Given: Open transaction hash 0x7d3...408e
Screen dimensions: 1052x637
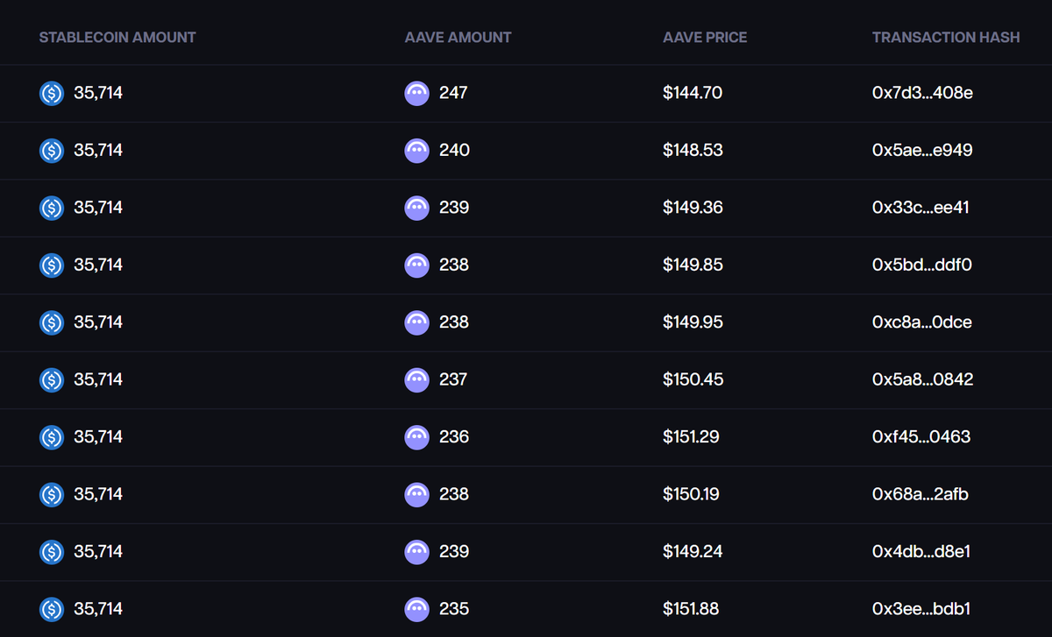Looking at the screenshot, I should coord(922,93).
